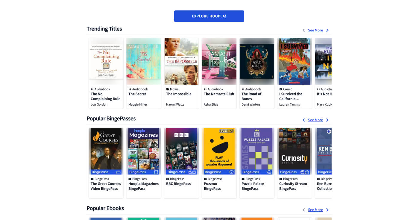
Task: Open See More for Popular BingePasses
Action: click(315, 120)
